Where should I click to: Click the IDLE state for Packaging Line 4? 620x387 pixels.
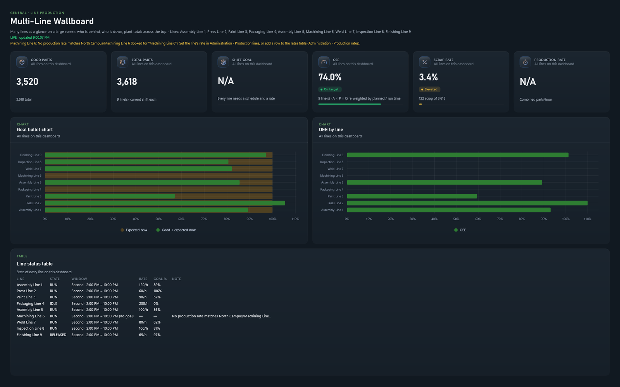click(53, 304)
